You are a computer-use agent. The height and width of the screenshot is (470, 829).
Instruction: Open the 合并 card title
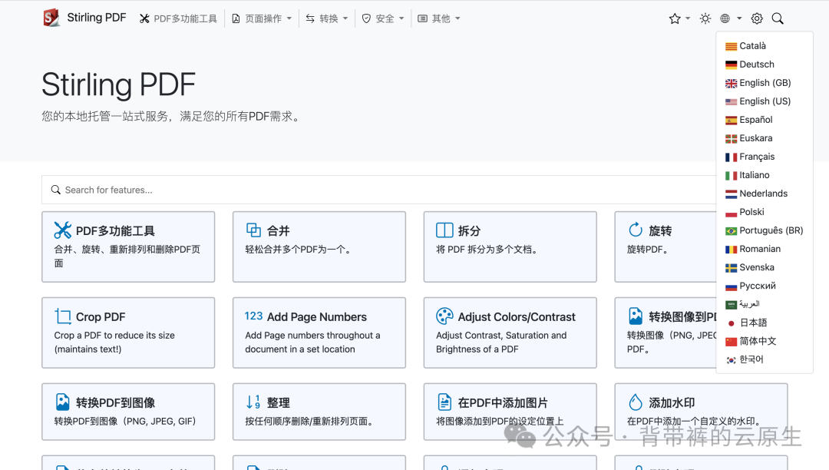click(278, 231)
